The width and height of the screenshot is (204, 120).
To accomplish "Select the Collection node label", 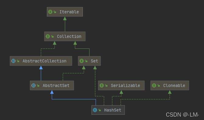I will tap(69, 36).
